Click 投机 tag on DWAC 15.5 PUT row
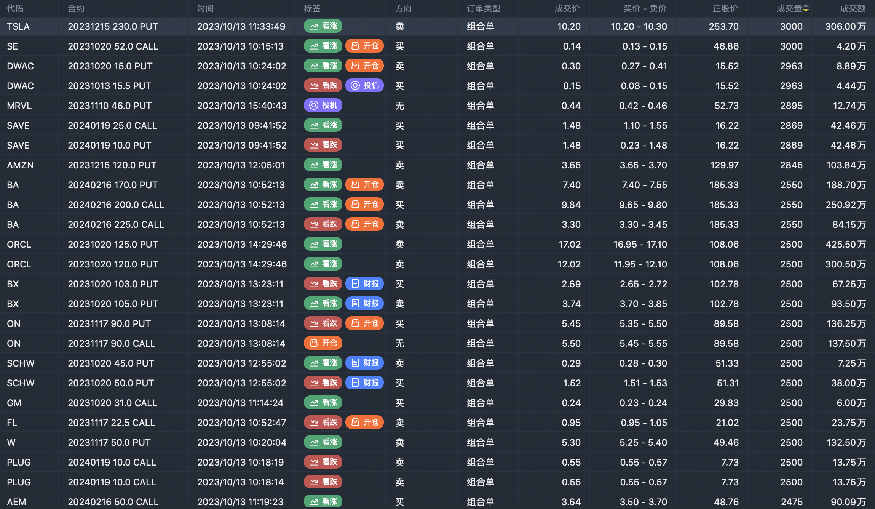The width and height of the screenshot is (875, 509). click(364, 86)
